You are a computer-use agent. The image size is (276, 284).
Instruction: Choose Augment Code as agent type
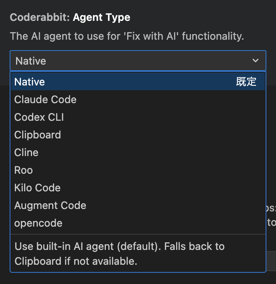50,205
